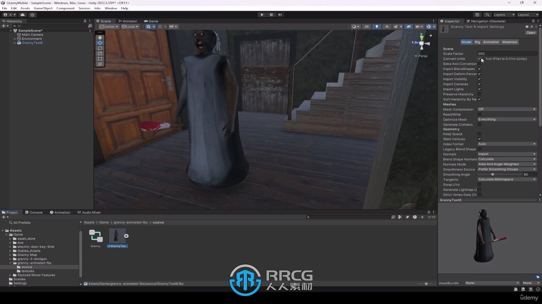Switch to Animation import tab
Viewport: 542px width, 304px height.
(491, 42)
